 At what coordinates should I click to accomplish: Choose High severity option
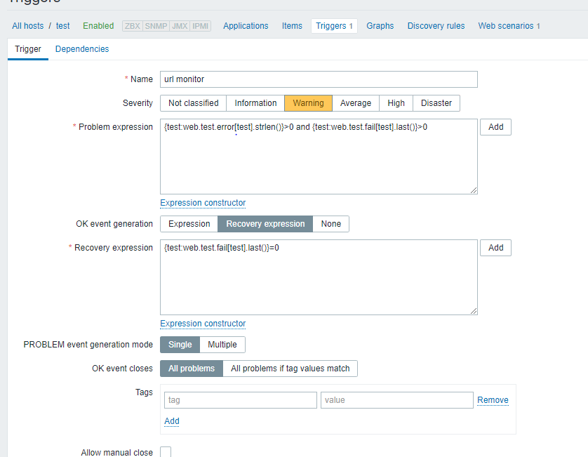pos(396,103)
